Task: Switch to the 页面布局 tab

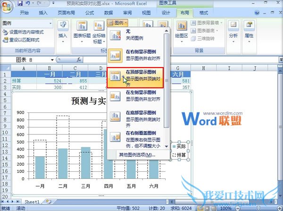Action: pyautogui.click(x=66, y=13)
